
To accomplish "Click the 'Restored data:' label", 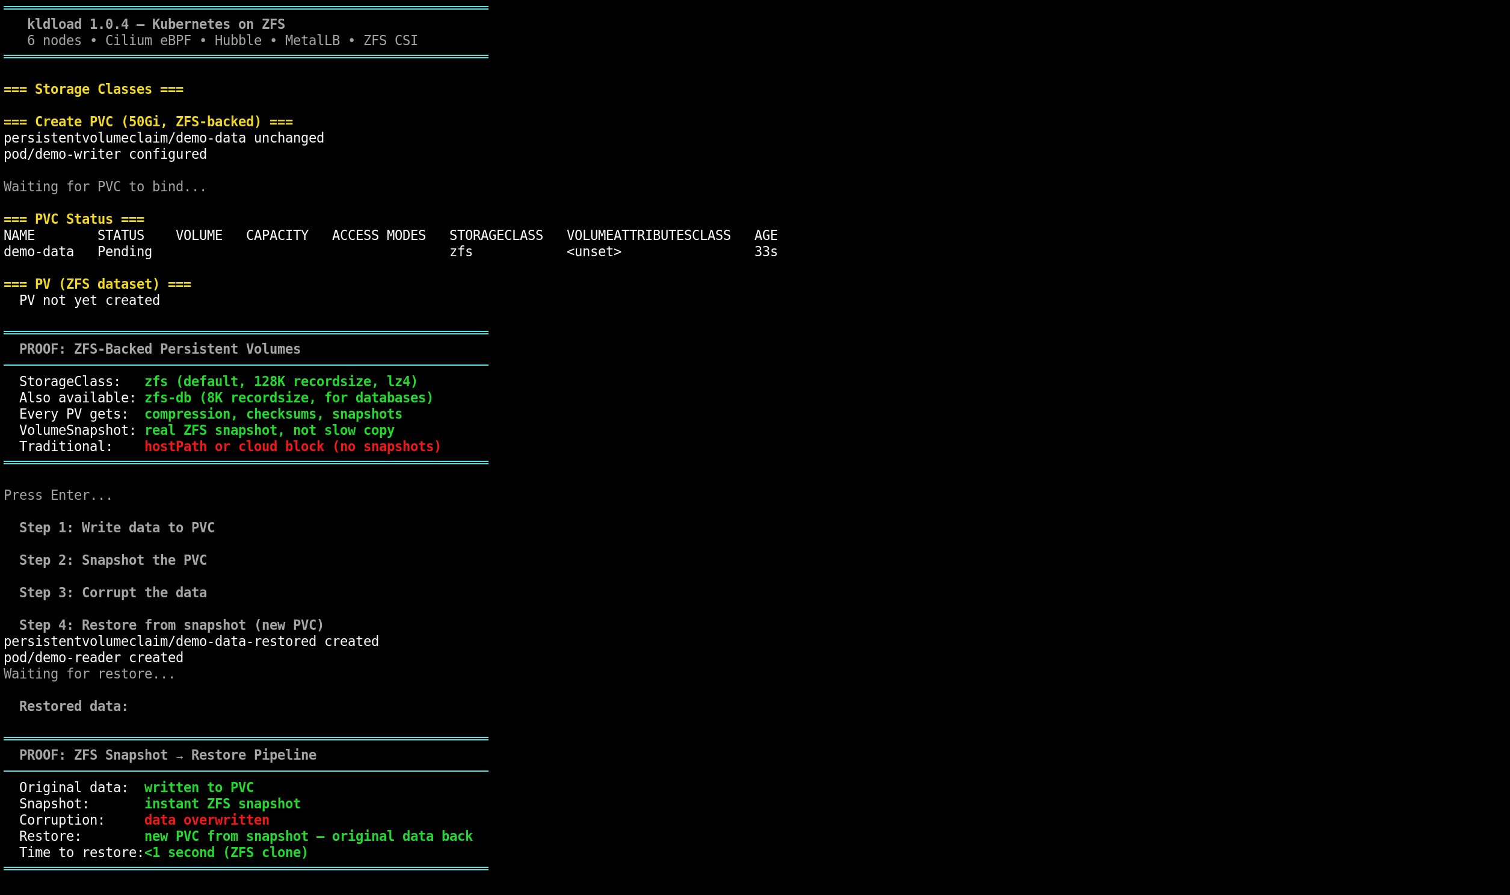I will [74, 708].
